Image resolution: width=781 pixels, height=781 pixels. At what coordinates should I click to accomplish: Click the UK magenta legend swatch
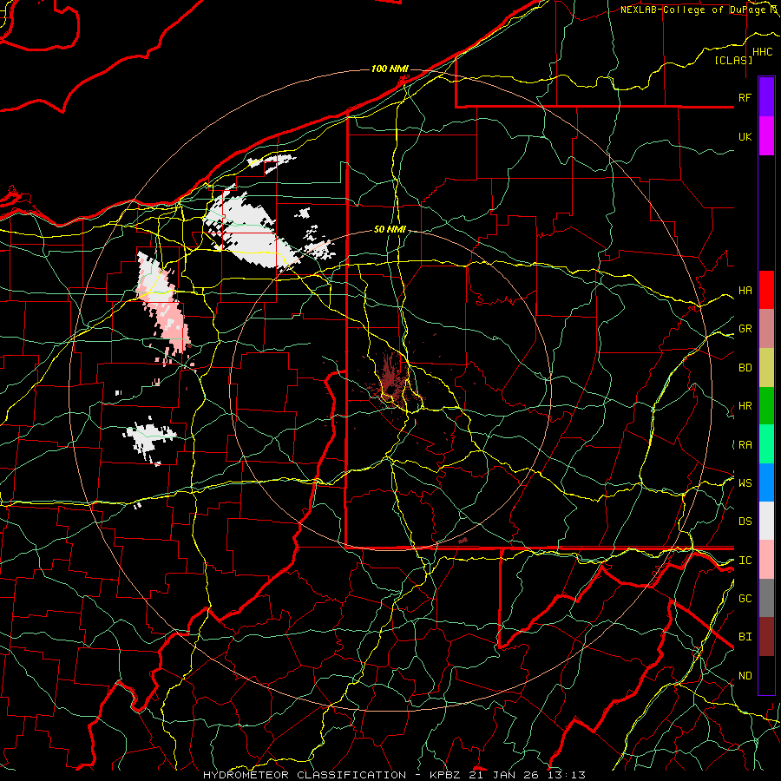(x=766, y=136)
